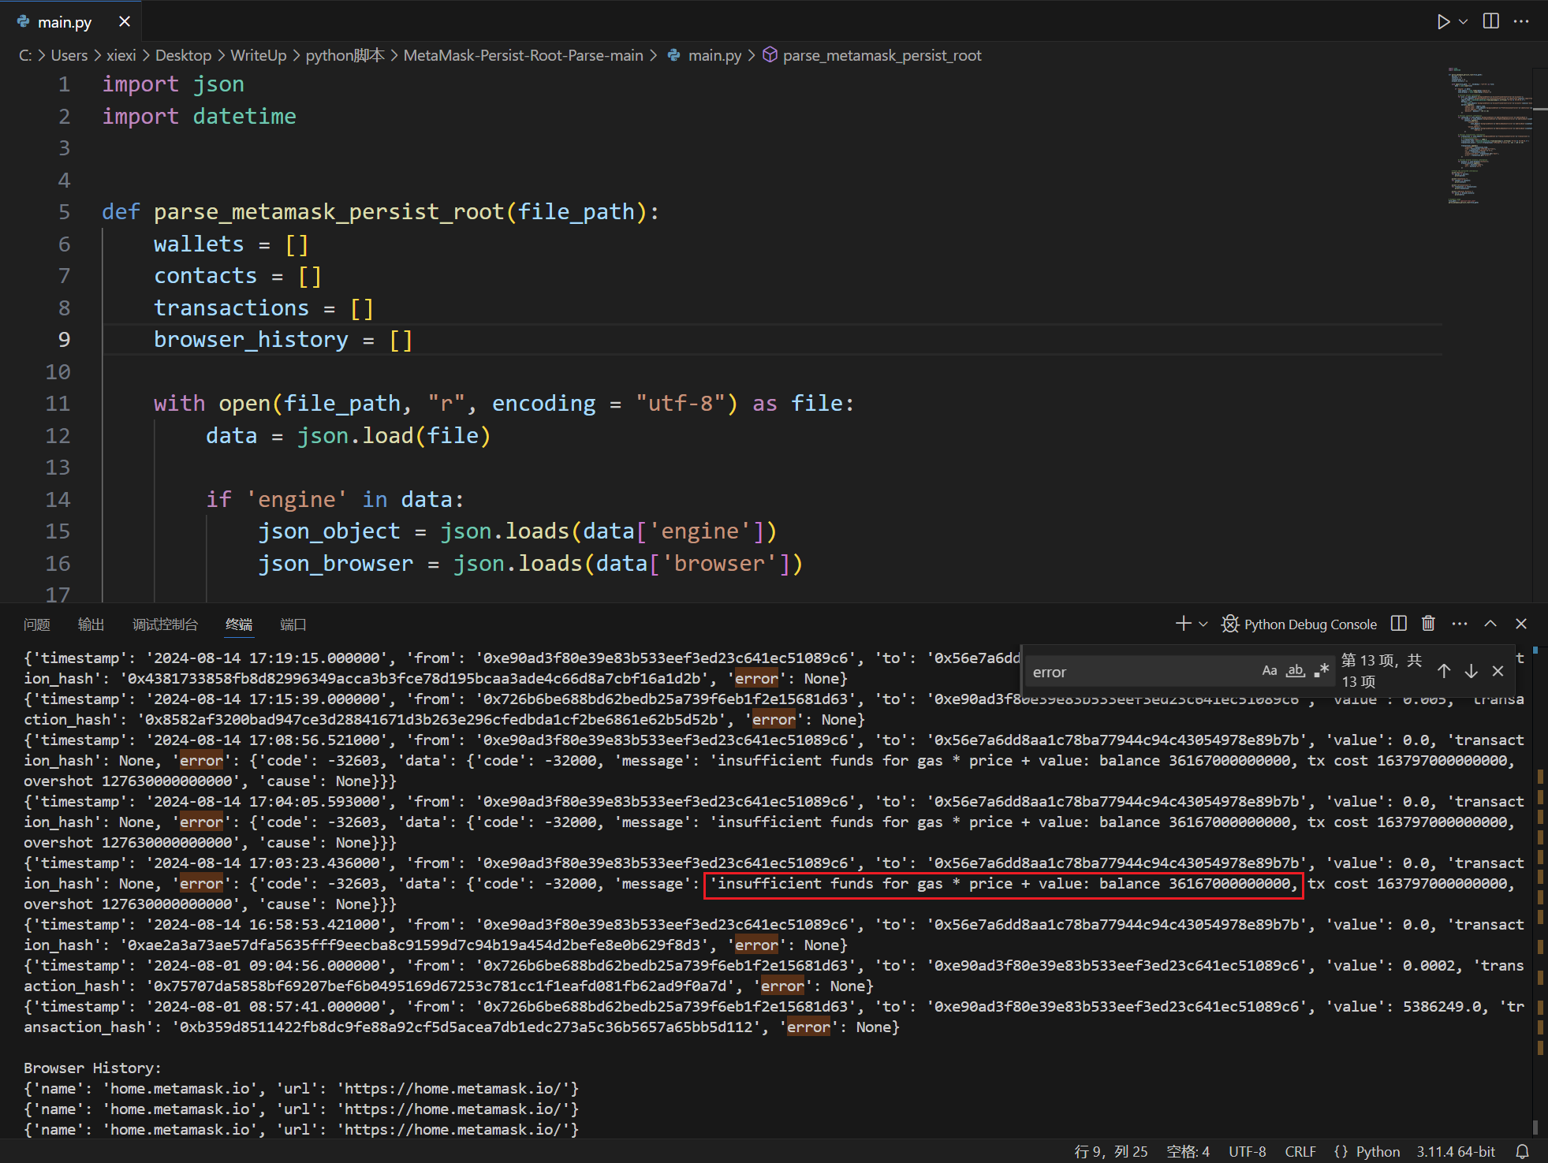
Task: Close the terminal find widget
Action: 1498,671
